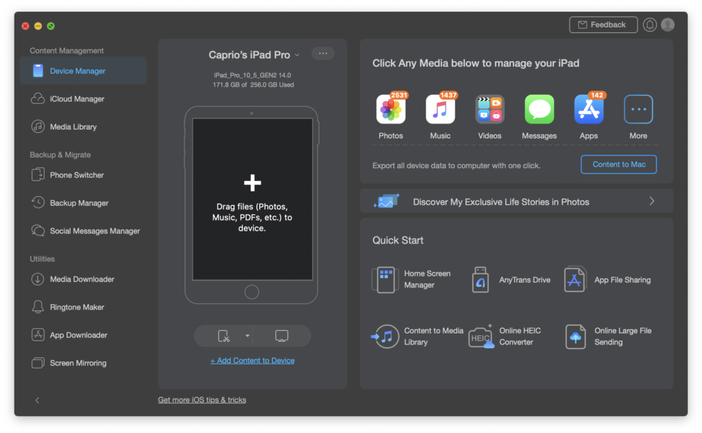Select Device Manager in sidebar
The height and width of the screenshot is (433, 702).
pos(83,71)
